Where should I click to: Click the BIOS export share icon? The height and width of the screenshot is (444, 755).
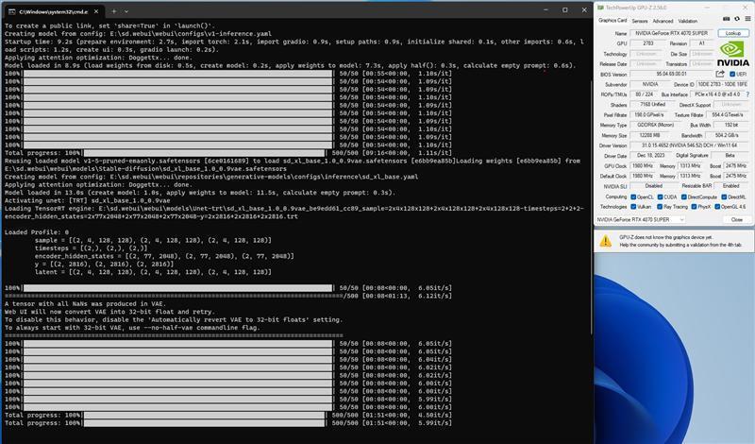[718, 73]
